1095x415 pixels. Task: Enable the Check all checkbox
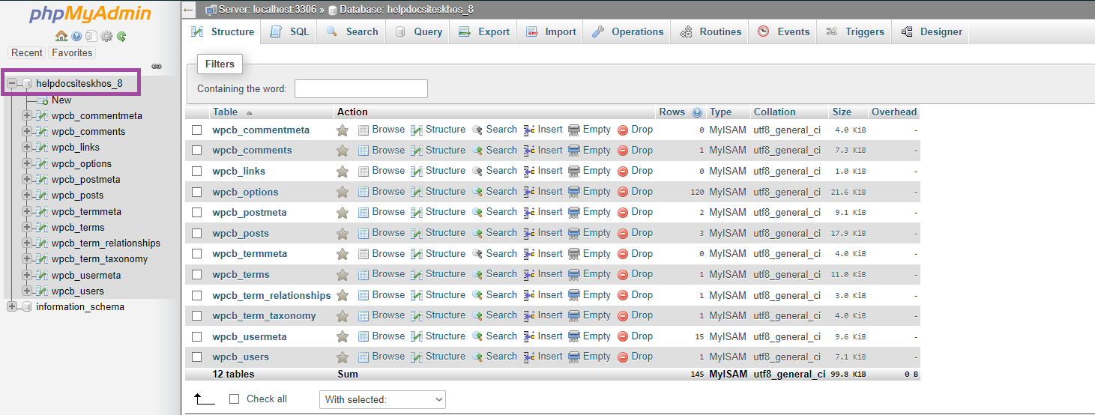[235, 399]
